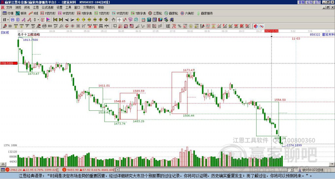Click the yin-yang icon in toolbar
Screen dimensions: 335x179
pos(256,26)
